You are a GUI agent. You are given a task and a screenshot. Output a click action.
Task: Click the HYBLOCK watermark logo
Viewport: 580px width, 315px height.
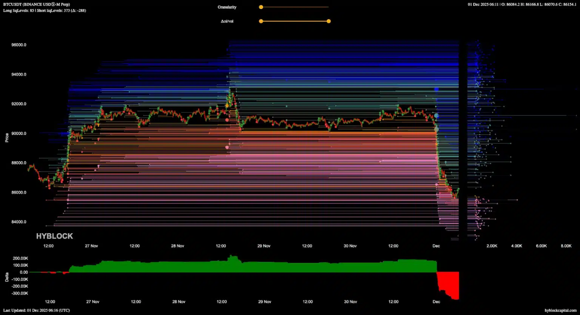coord(54,236)
